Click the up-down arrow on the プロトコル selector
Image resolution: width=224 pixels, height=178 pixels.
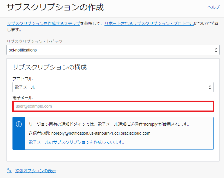[x=210, y=87]
